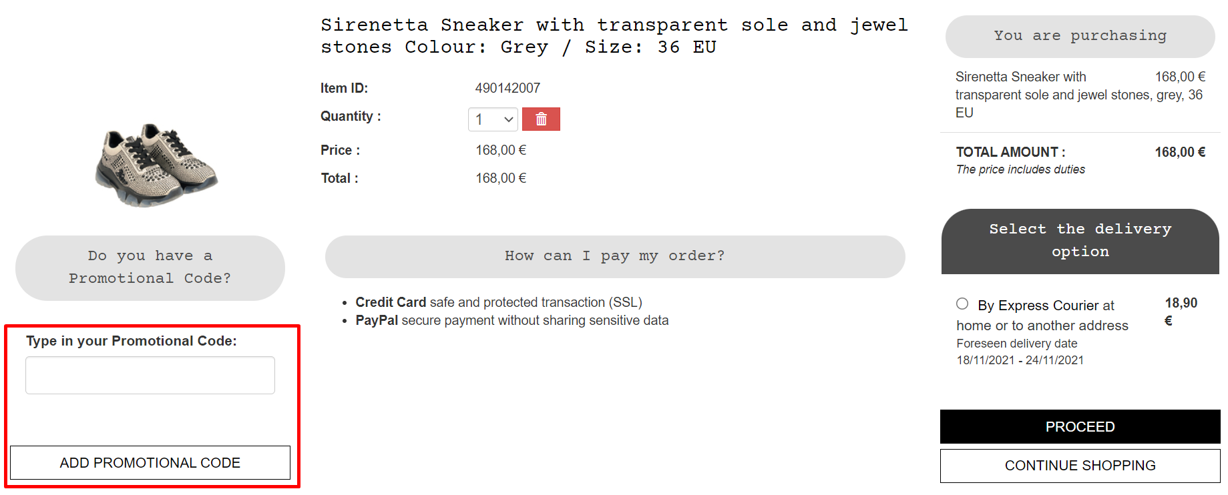This screenshot has height=495, width=1228.
Task: Click the PayPal payment option text
Action: tap(377, 320)
